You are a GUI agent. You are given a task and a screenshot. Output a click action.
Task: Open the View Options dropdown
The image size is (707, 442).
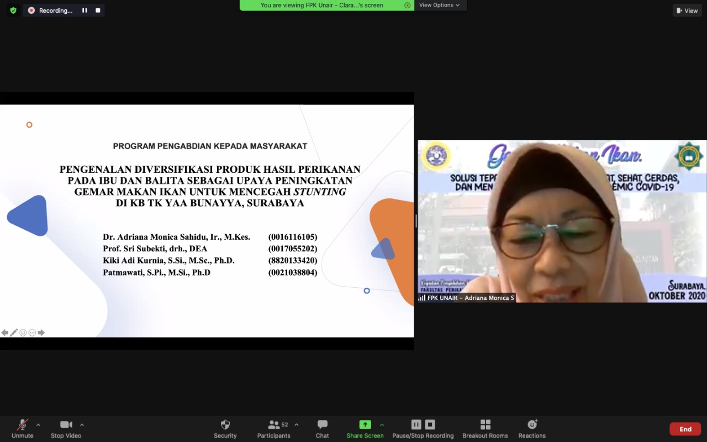click(440, 5)
